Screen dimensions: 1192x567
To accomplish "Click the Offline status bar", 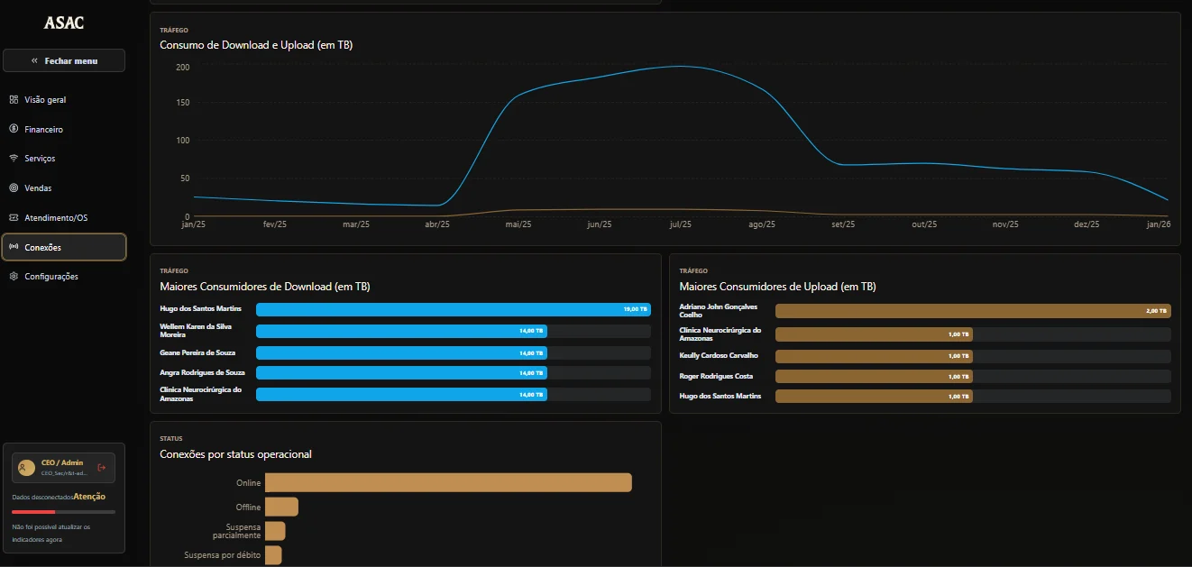I will (281, 507).
